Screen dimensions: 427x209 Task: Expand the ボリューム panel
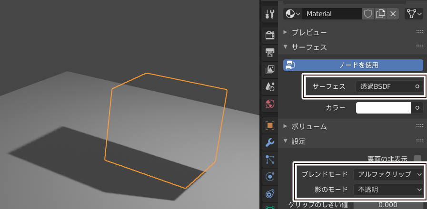(x=286, y=126)
